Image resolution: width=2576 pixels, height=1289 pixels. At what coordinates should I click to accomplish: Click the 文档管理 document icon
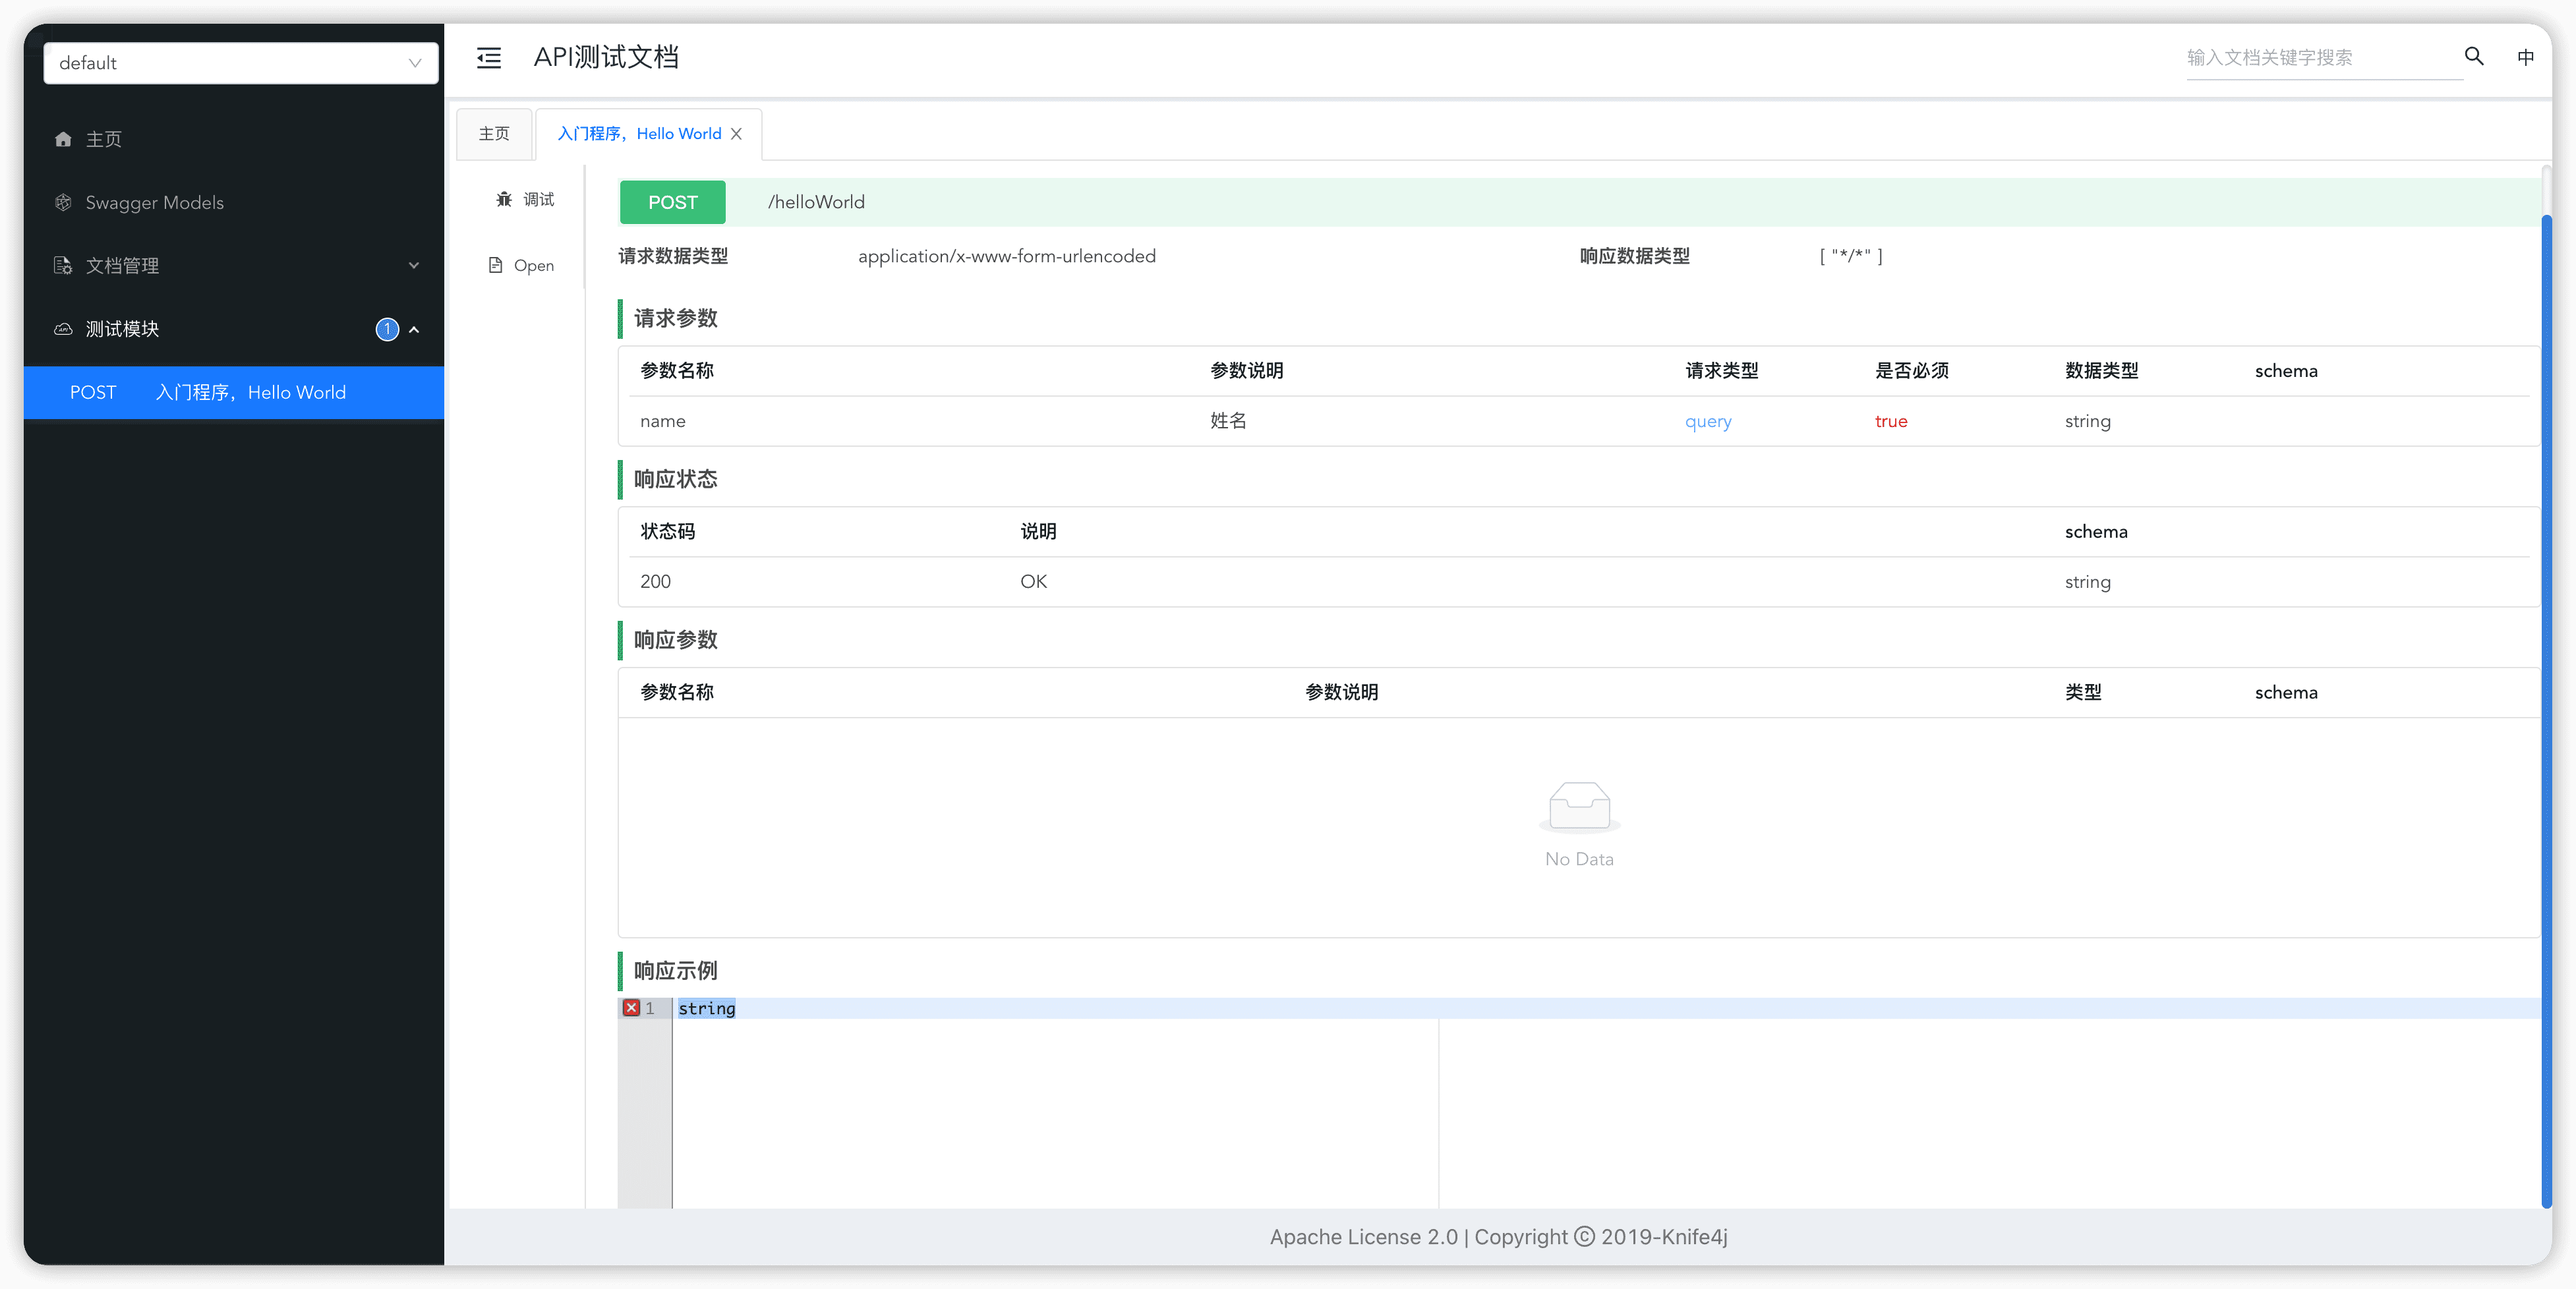pos(63,265)
